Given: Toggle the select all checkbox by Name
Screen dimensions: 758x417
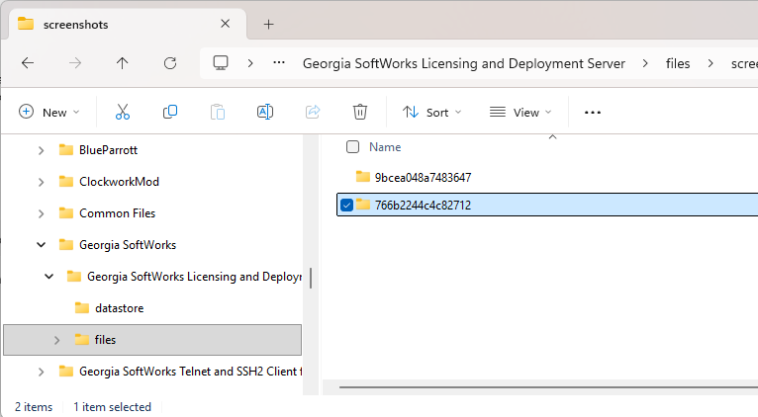Looking at the screenshot, I should [x=353, y=146].
